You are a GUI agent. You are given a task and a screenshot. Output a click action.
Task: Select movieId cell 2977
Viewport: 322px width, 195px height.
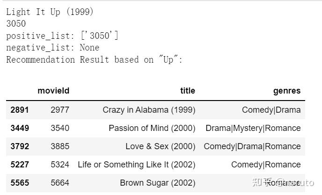pyautogui.click(x=60, y=110)
